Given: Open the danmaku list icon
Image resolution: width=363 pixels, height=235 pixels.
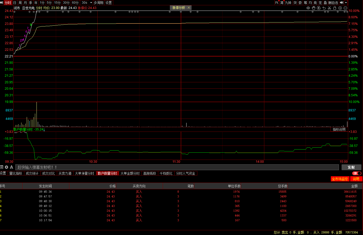Looking at the screenshot, I should 2,167.
